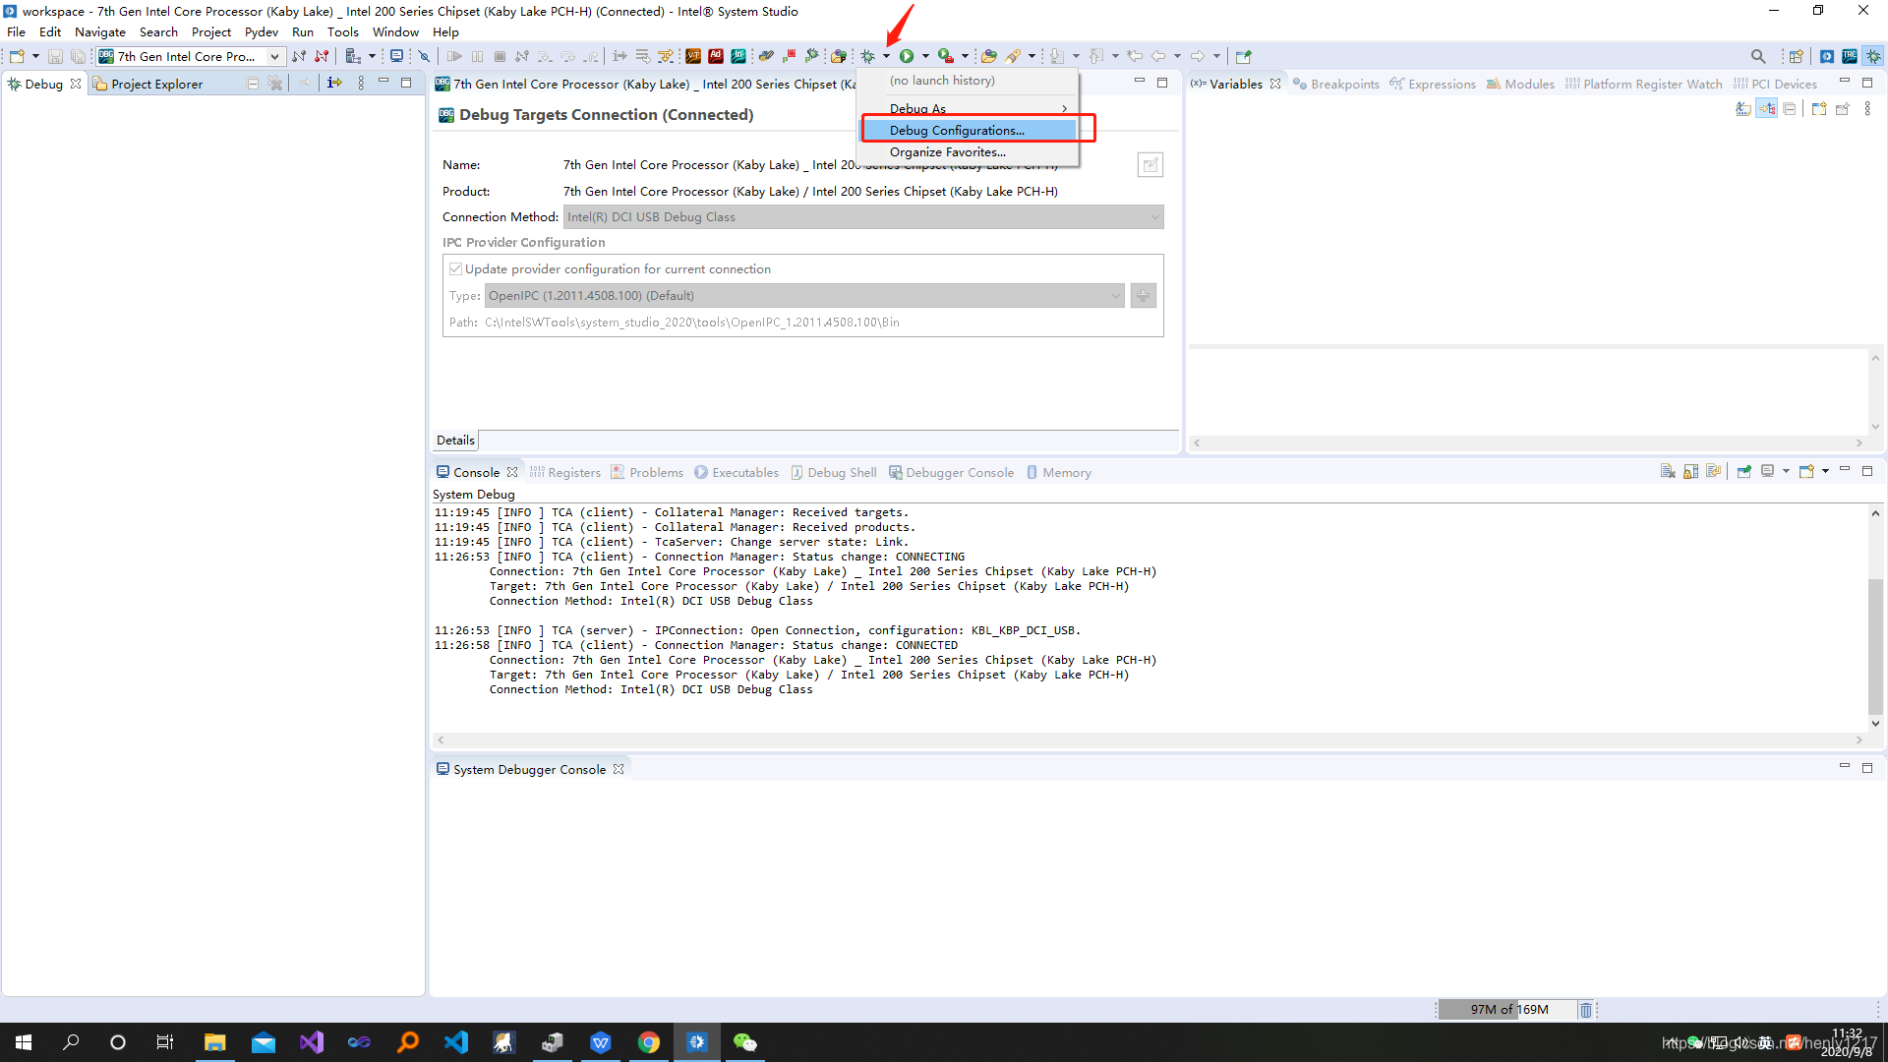The height and width of the screenshot is (1062, 1888).
Task: Close the Debug view tab
Action: pyautogui.click(x=76, y=84)
